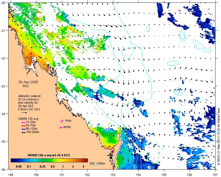Click the '0.05' colorbar tick label
Image resolution: width=221 pixels, height=177 pixels.
click(19, 166)
